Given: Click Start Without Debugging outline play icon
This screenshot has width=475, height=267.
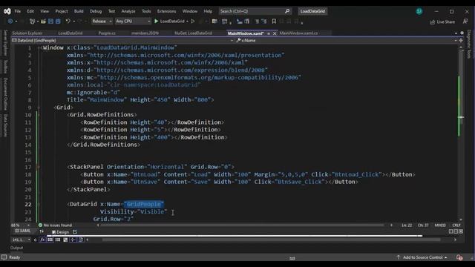Looking at the screenshot, I should 193,22.
